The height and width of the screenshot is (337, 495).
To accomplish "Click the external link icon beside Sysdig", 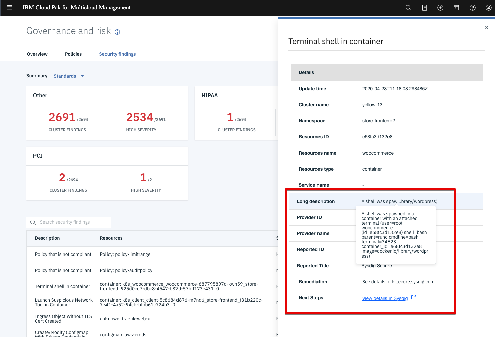I will pyautogui.click(x=413, y=297).
